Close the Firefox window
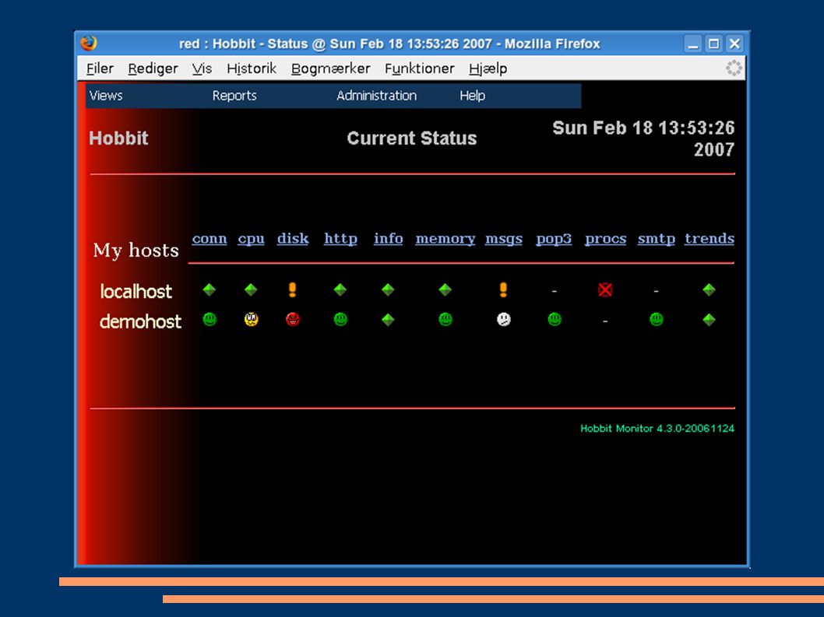 [734, 44]
